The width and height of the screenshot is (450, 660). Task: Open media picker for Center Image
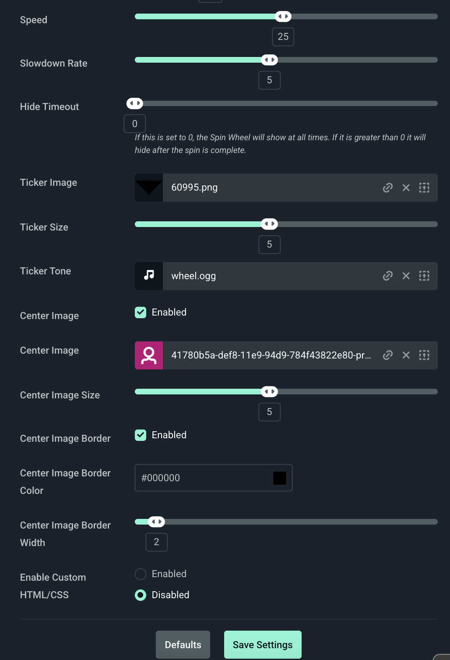[x=424, y=355]
